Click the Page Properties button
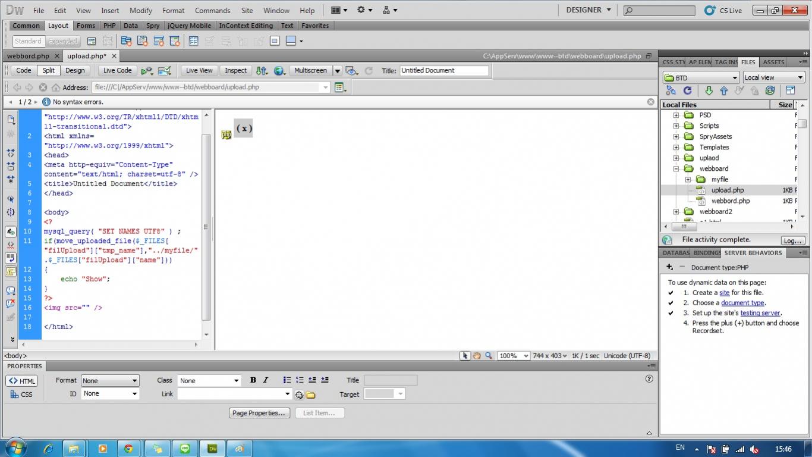Screen dimensions: 812x457 coord(259,413)
